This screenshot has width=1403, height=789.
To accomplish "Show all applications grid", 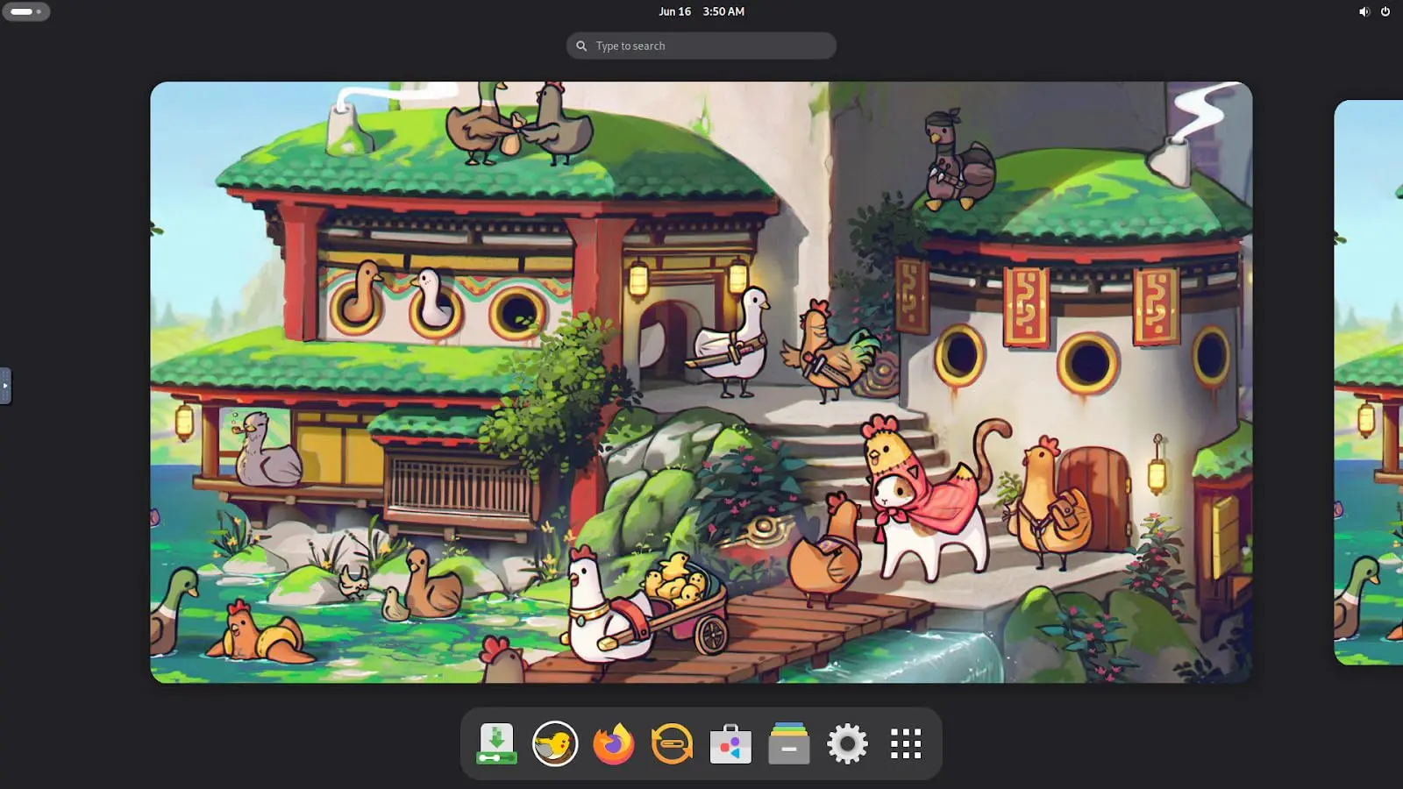I will tap(906, 743).
